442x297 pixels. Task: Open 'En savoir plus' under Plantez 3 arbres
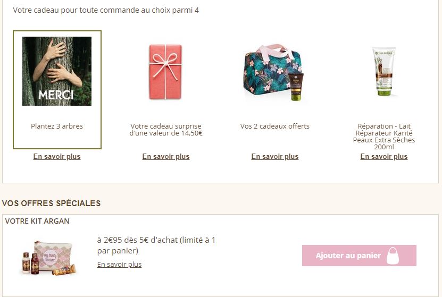pyautogui.click(x=57, y=157)
